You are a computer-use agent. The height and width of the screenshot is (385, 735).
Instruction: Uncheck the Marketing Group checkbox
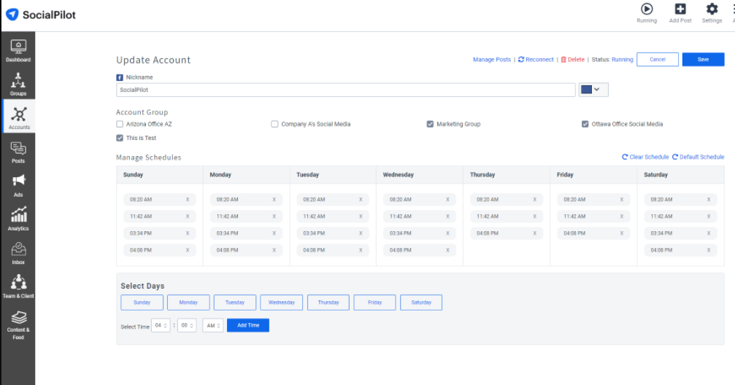[x=430, y=124]
